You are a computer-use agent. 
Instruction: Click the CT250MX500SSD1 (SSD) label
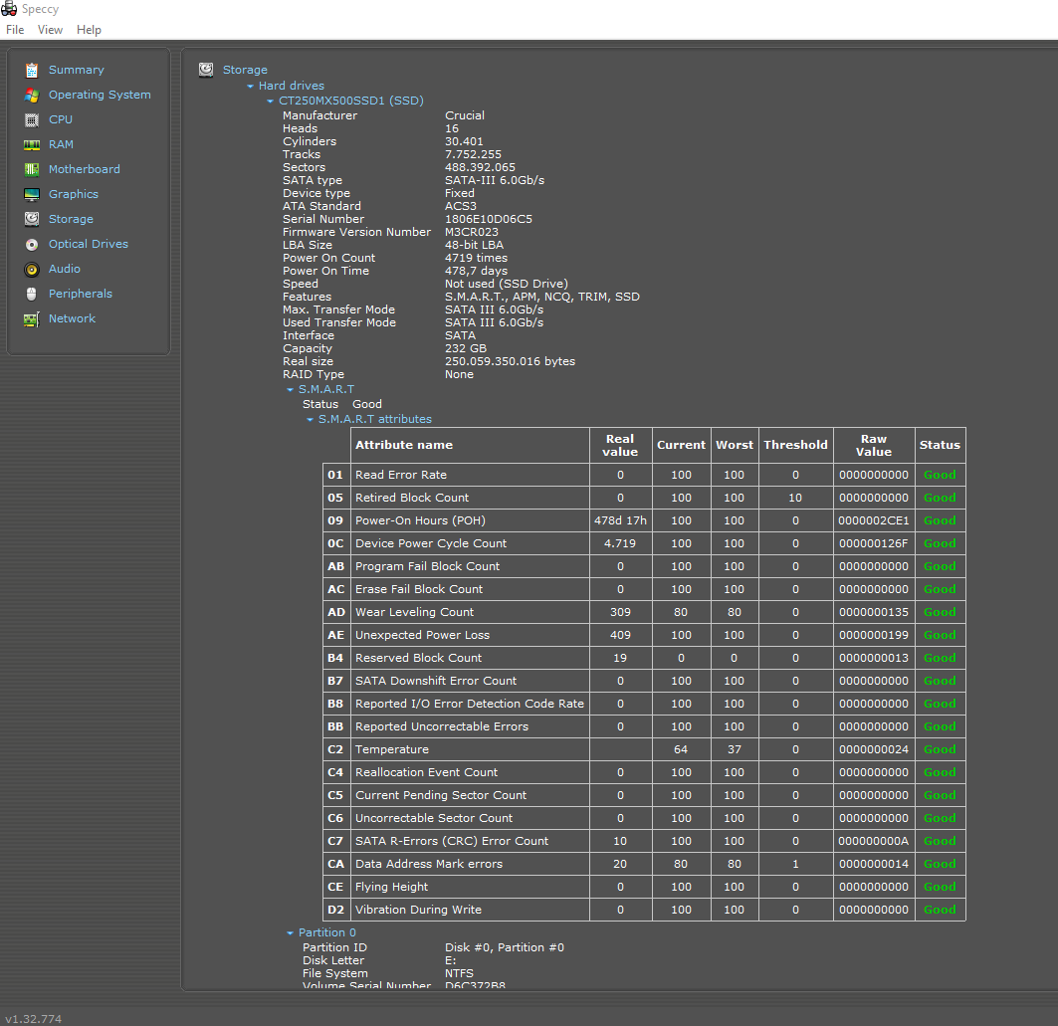point(351,101)
